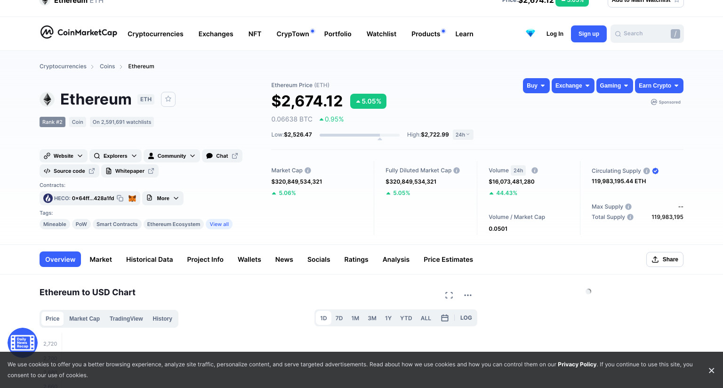Screen dimensions: 723x388
Task: Open the Wallets tab
Action: (x=249, y=259)
